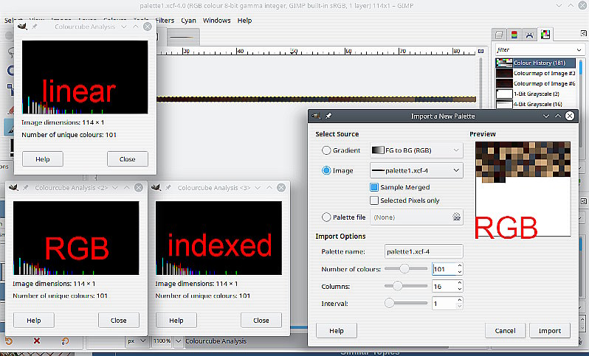Open the px units dropdown in status bar
The image size is (589, 356).
point(137,341)
